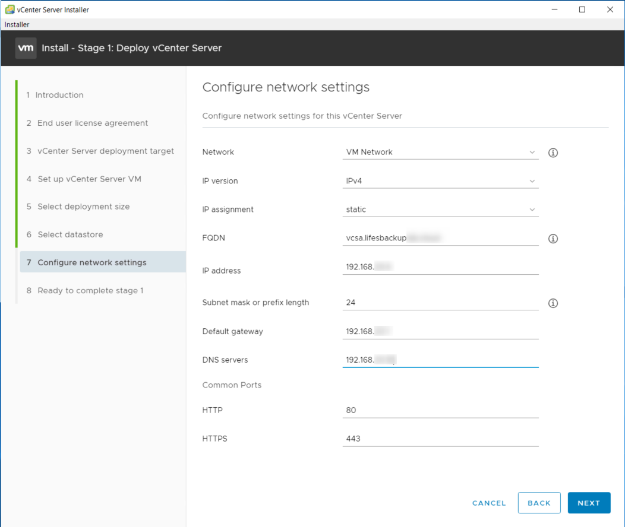
Task: Open the Installer menu
Action: tap(17, 24)
